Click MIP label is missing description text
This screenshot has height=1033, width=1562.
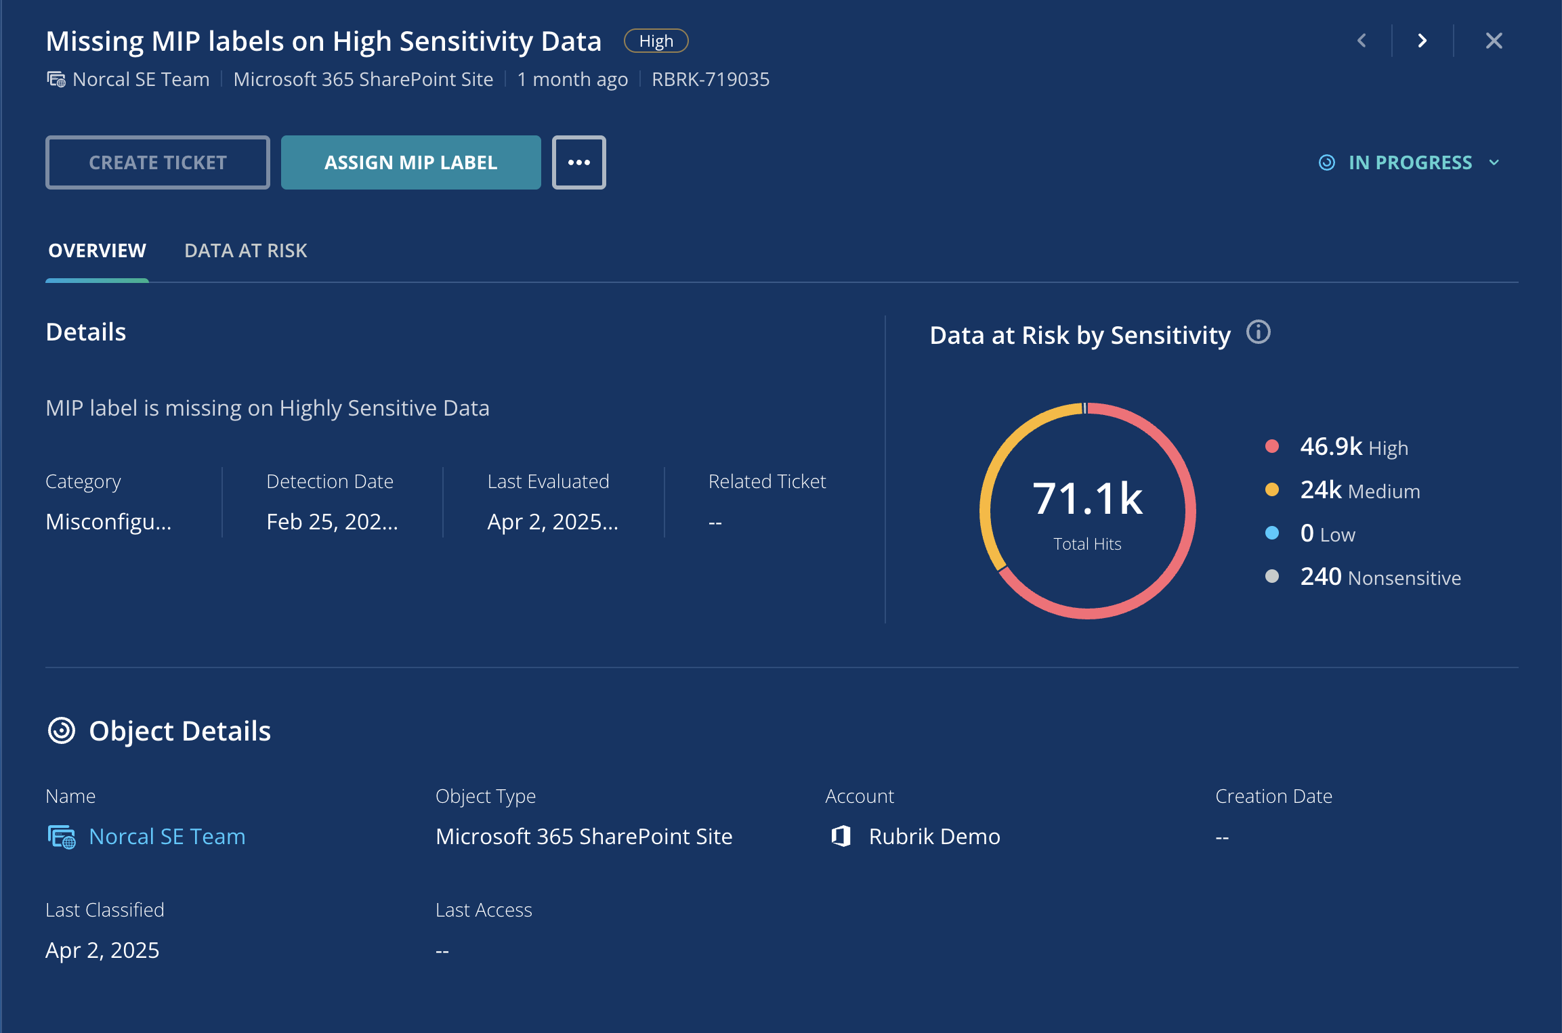point(268,408)
